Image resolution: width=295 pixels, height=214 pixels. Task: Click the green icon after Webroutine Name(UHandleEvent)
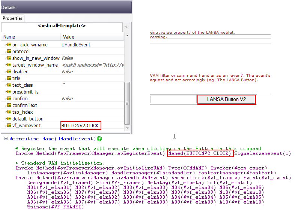[x=99, y=139]
